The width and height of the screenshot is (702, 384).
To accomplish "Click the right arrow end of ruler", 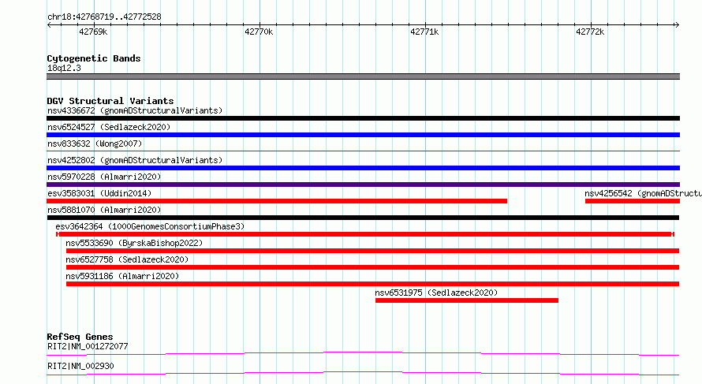I will tap(677, 24).
